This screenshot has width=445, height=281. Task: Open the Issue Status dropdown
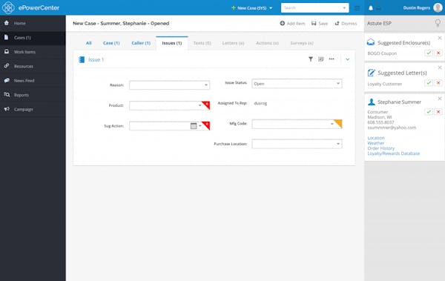coord(338,84)
